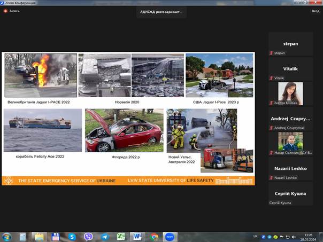323x242 pixels.
Task: Open the Вид view menu
Action: pyautogui.click(x=315, y=11)
